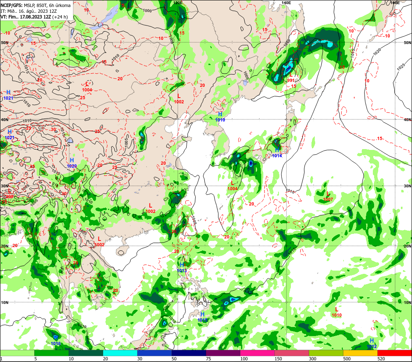
Task: Click the 140E longitude label
Action: [286, 2]
